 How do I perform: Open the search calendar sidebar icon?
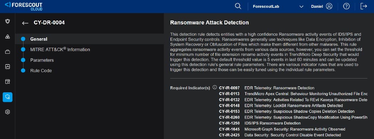click(7, 82)
